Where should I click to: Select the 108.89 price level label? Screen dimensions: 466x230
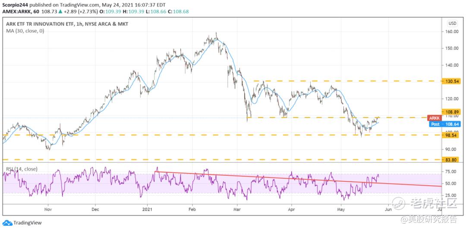[x=451, y=112]
